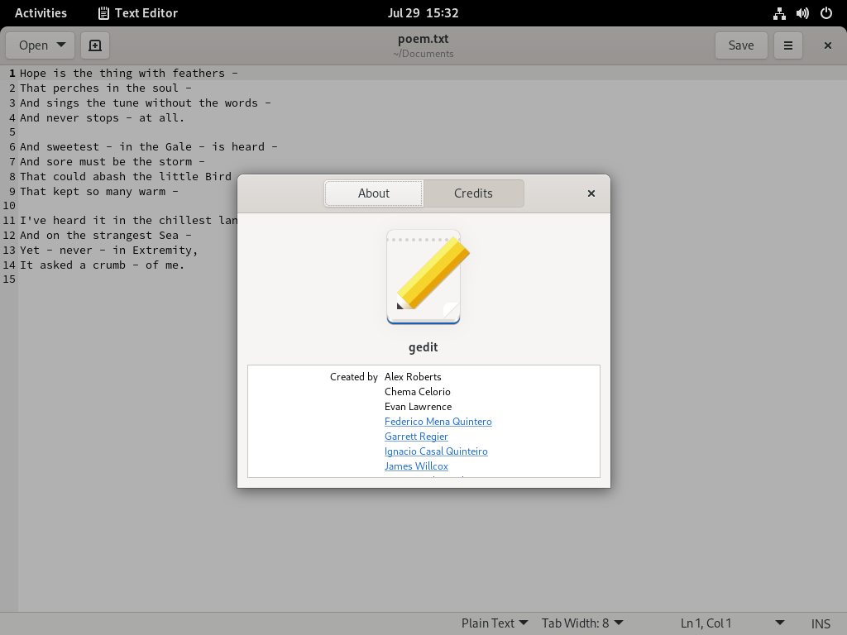
Task: Open the power menu icon
Action: click(826, 13)
